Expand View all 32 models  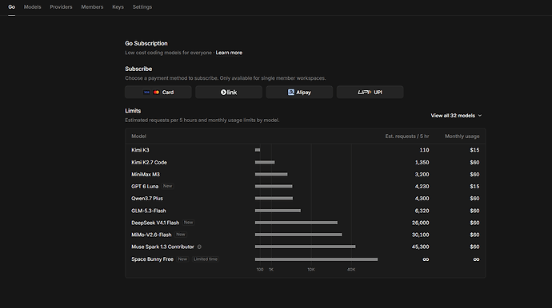[x=456, y=116]
